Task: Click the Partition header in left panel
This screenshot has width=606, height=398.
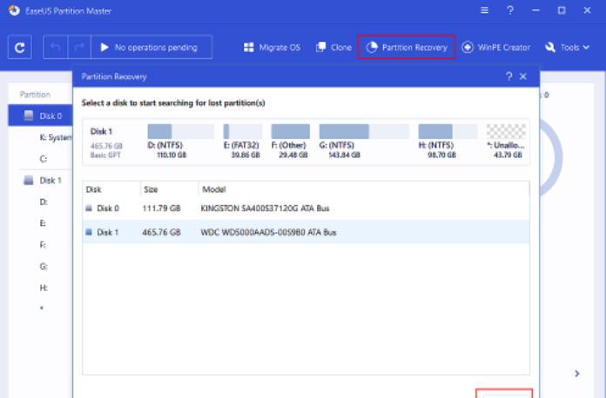Action: tap(35, 95)
